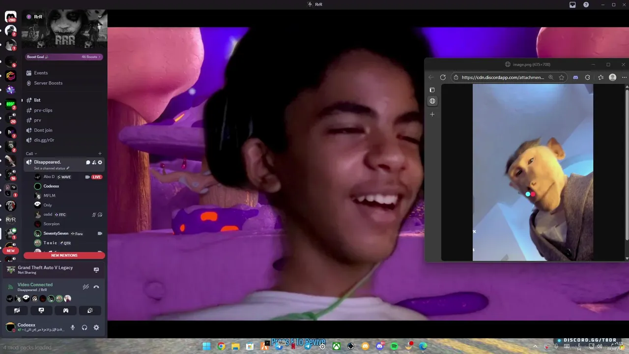Add page to favorites star
Viewport: 629px width, 354px height.
[x=562, y=77]
